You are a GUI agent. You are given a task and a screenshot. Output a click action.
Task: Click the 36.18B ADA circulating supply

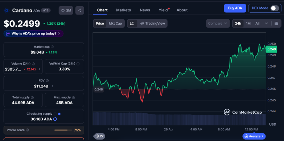[41, 119]
